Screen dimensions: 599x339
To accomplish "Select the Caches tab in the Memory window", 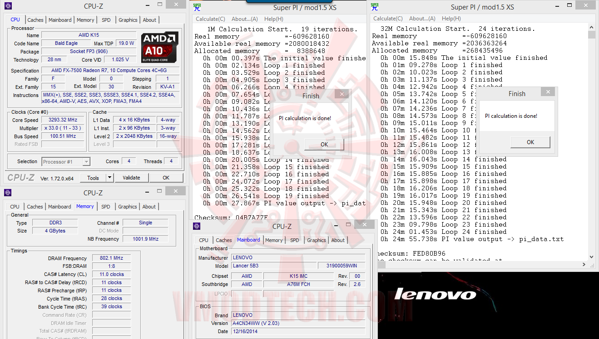I will [35, 206].
